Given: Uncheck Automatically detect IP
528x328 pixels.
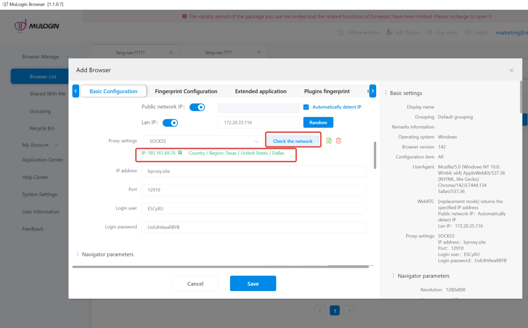Looking at the screenshot, I should (x=306, y=107).
